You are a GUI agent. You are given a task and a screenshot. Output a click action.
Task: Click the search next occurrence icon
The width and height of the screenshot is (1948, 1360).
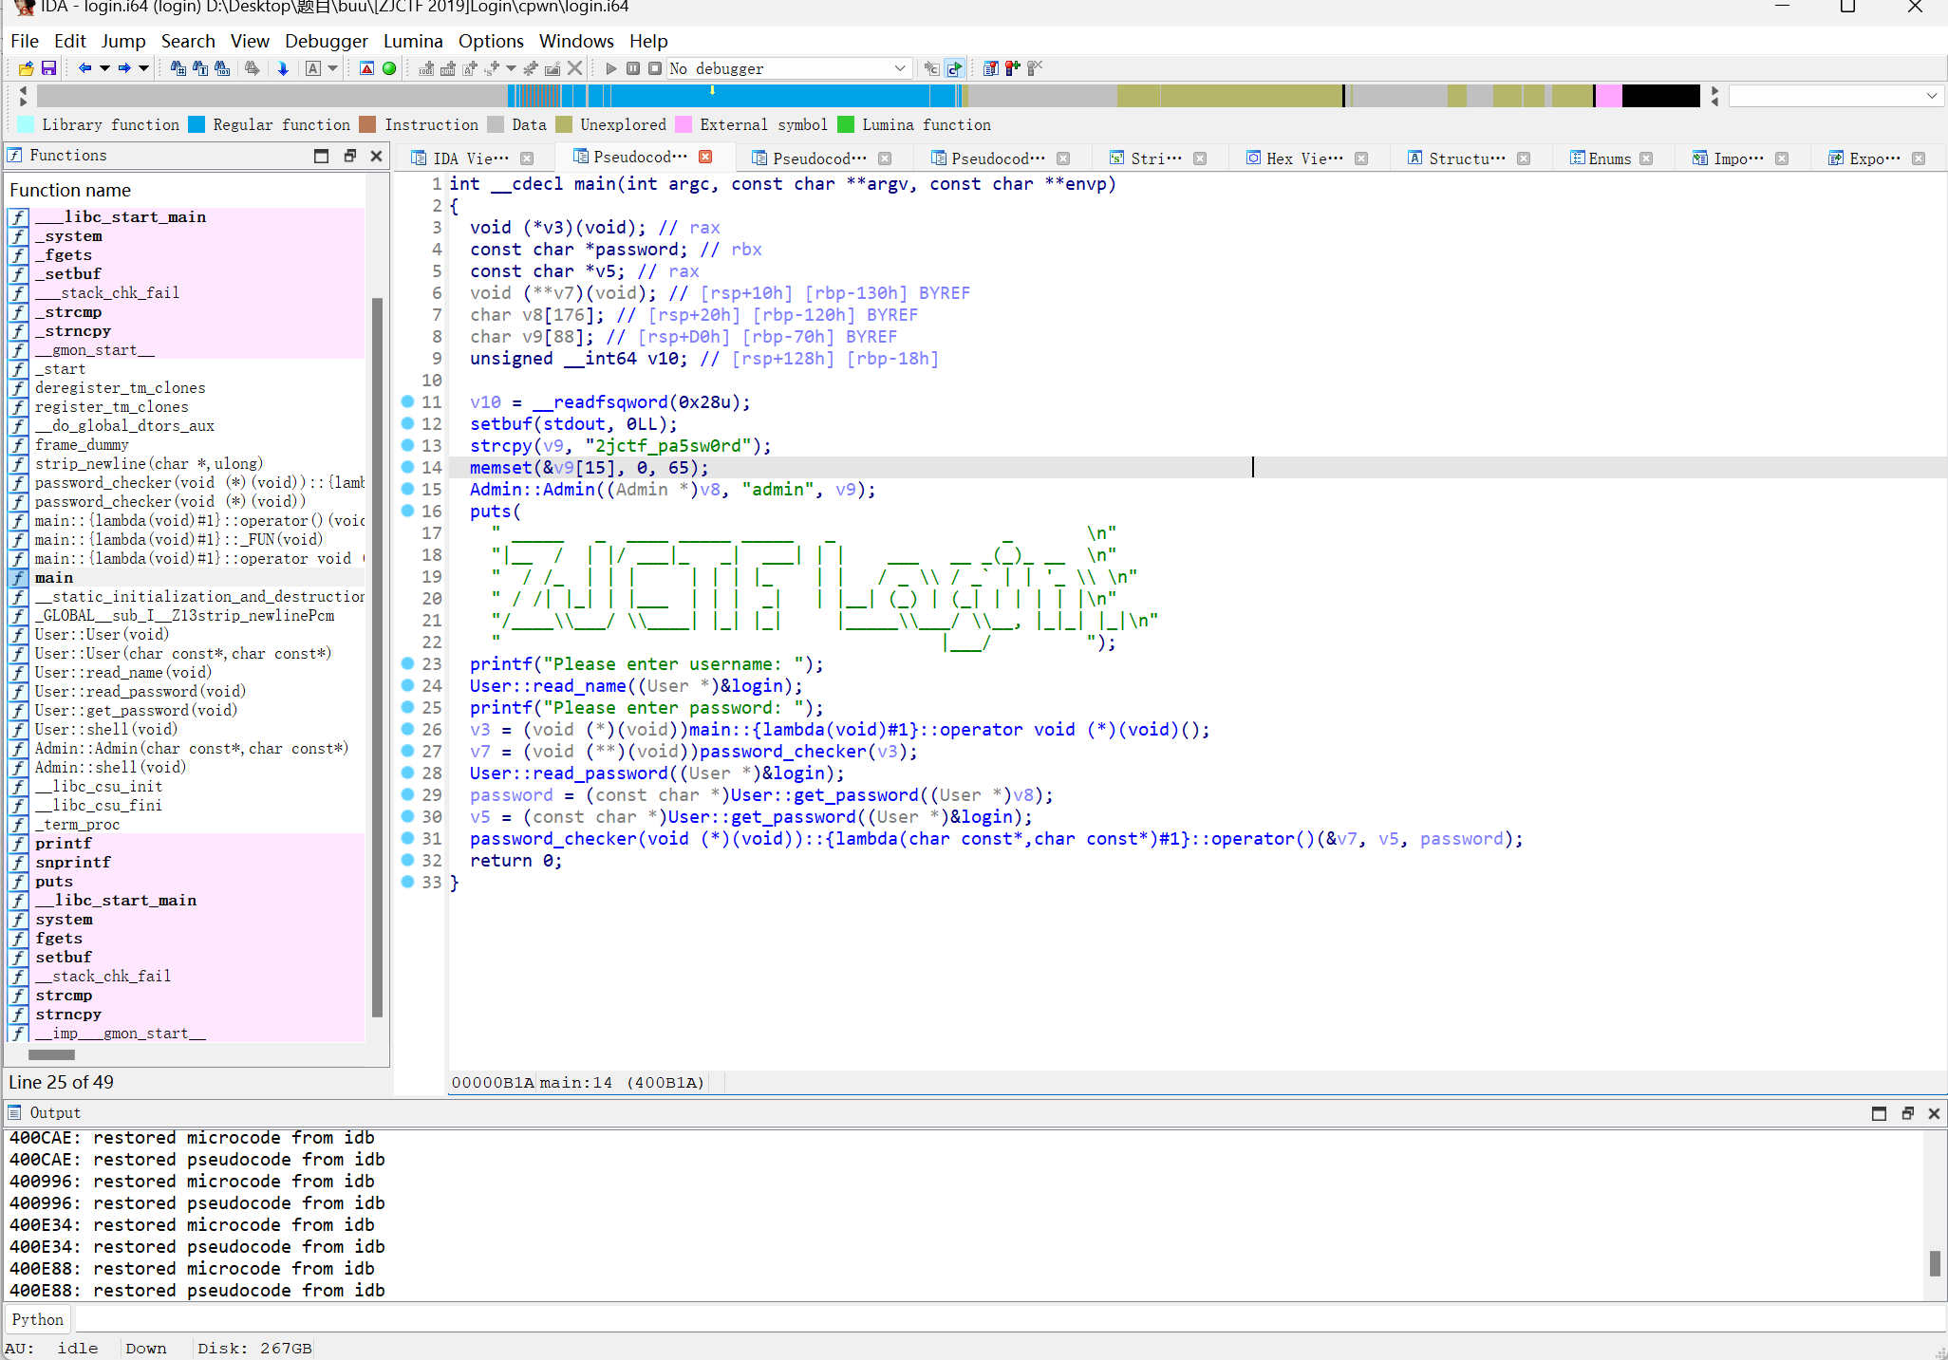pyautogui.click(x=252, y=68)
